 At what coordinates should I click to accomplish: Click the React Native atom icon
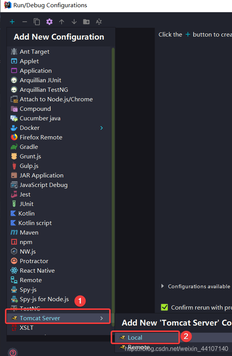coord(14,271)
